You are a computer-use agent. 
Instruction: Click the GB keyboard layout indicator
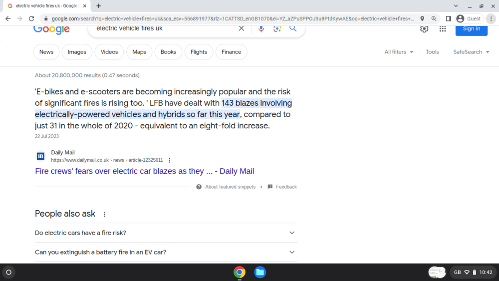[457, 273]
